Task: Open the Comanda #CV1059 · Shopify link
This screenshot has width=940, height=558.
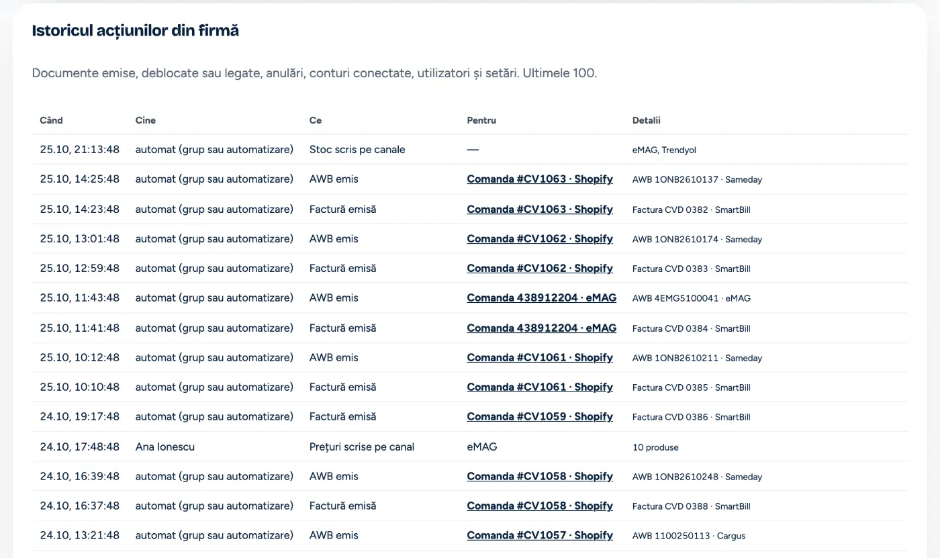Action: [x=540, y=416]
